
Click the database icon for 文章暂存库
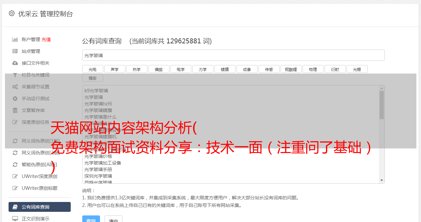pos(15,110)
